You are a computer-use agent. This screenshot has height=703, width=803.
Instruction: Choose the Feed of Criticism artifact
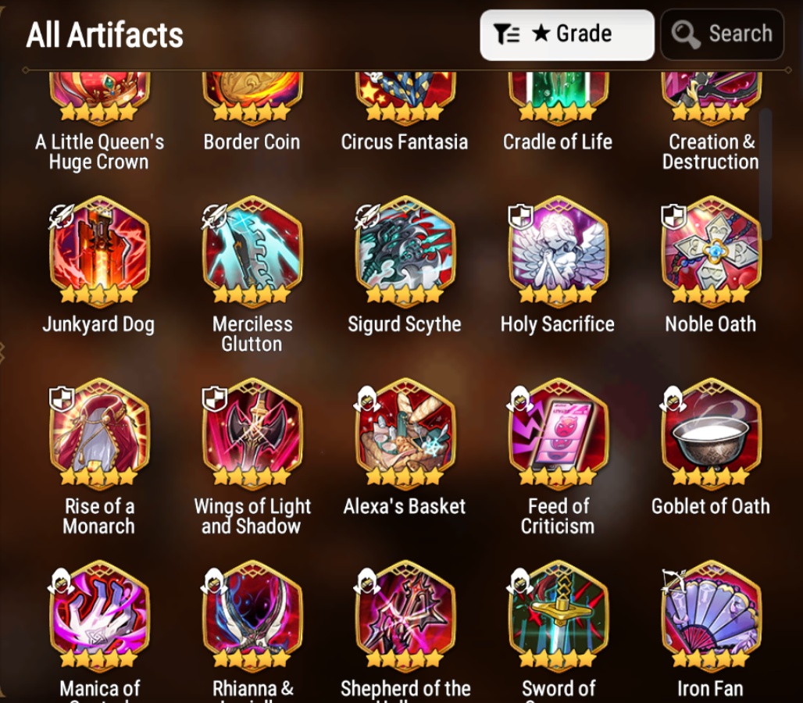click(x=559, y=434)
